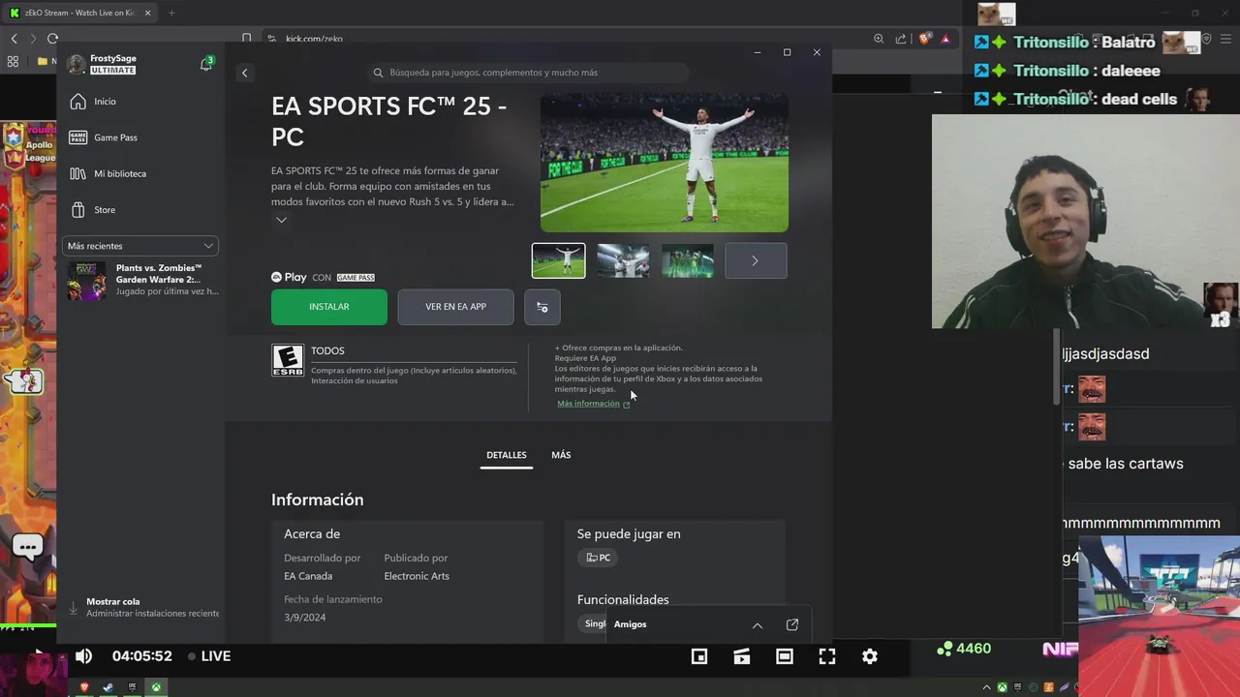Click the Xbox search field

(528, 73)
